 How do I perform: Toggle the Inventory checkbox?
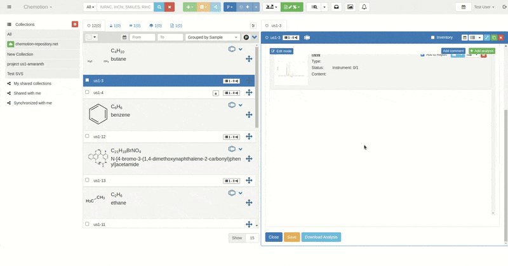[432, 37]
